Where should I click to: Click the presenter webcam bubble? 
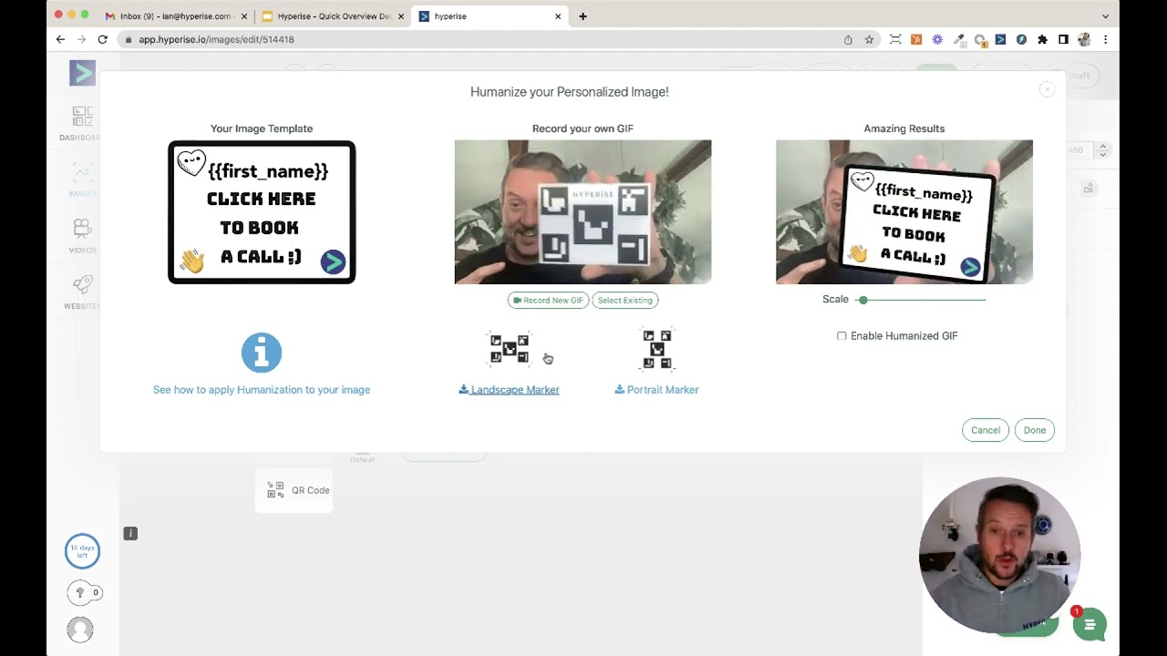pos(999,556)
